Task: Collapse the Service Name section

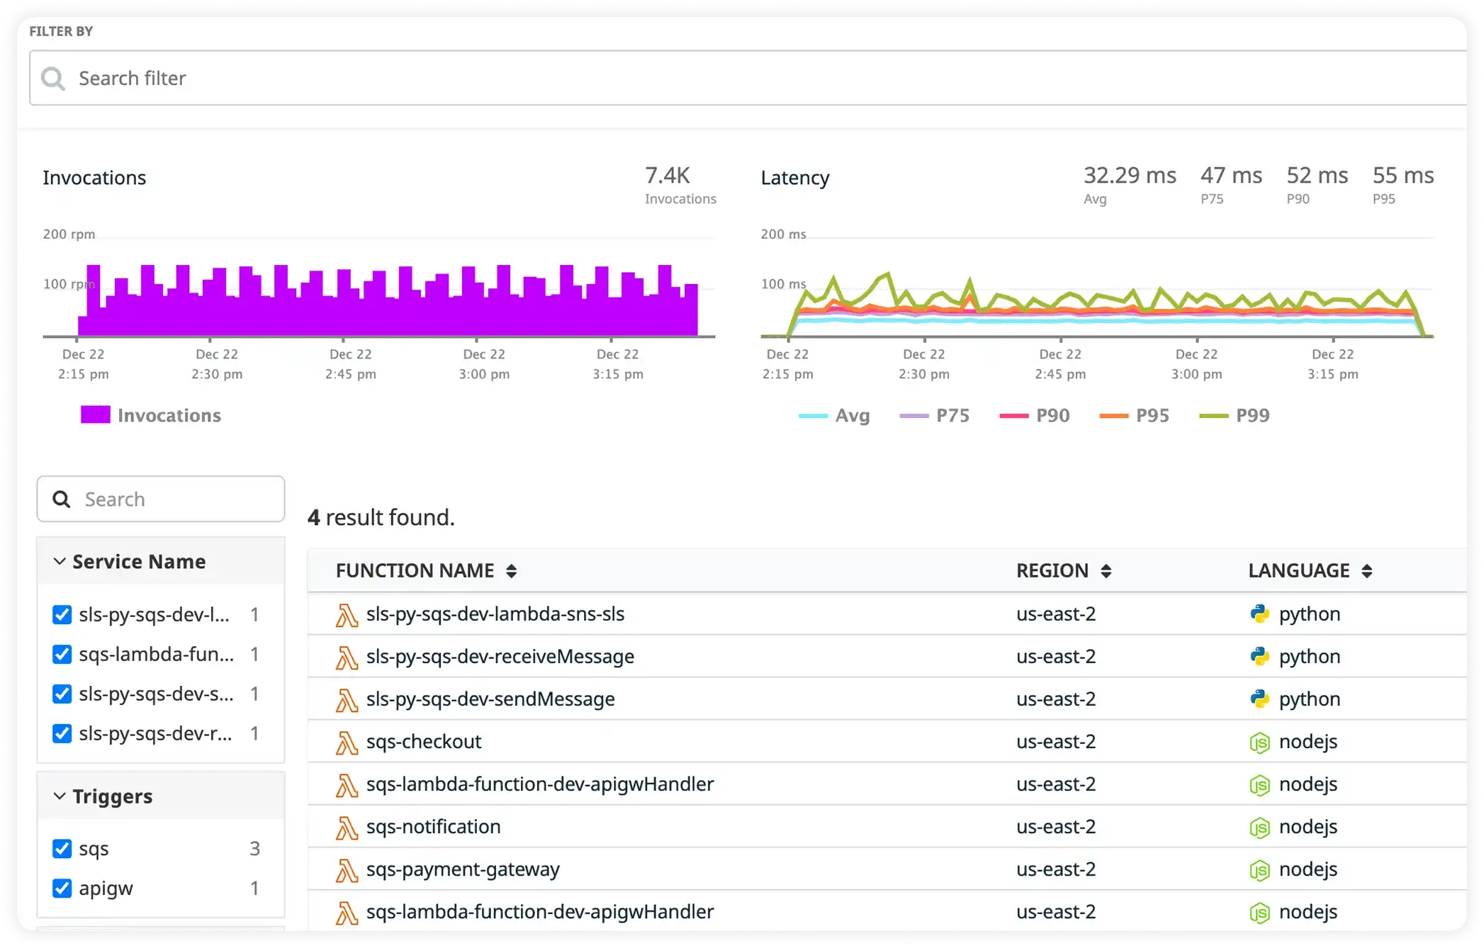Action: (x=59, y=561)
